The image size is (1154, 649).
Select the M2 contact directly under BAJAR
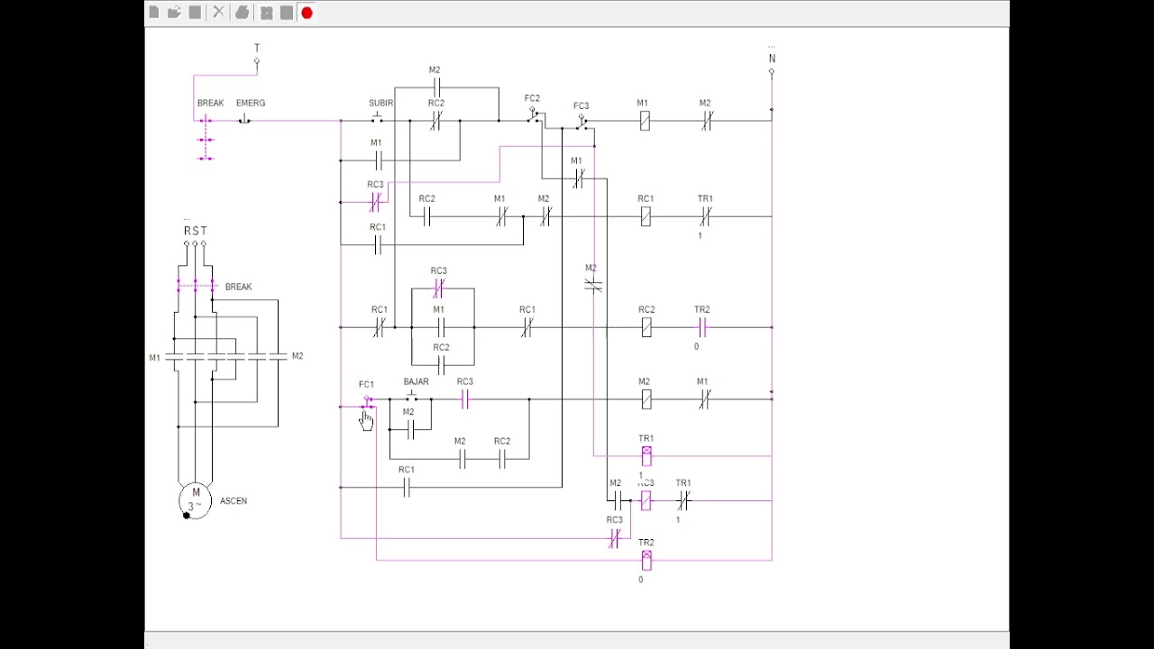[410, 429]
